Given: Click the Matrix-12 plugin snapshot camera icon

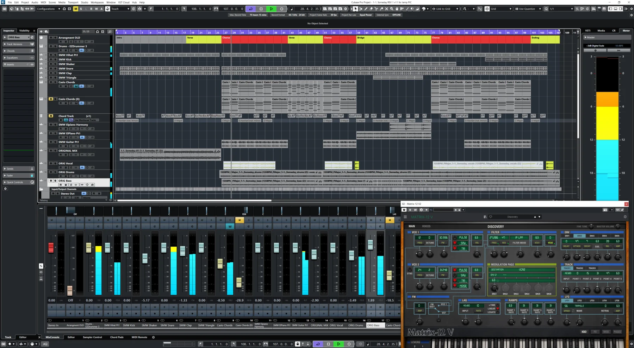Looking at the screenshot, I should (605, 210).
